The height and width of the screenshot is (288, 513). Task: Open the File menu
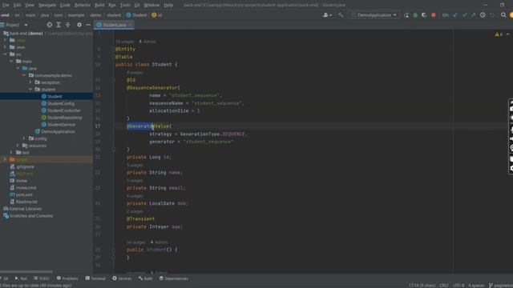point(6,5)
